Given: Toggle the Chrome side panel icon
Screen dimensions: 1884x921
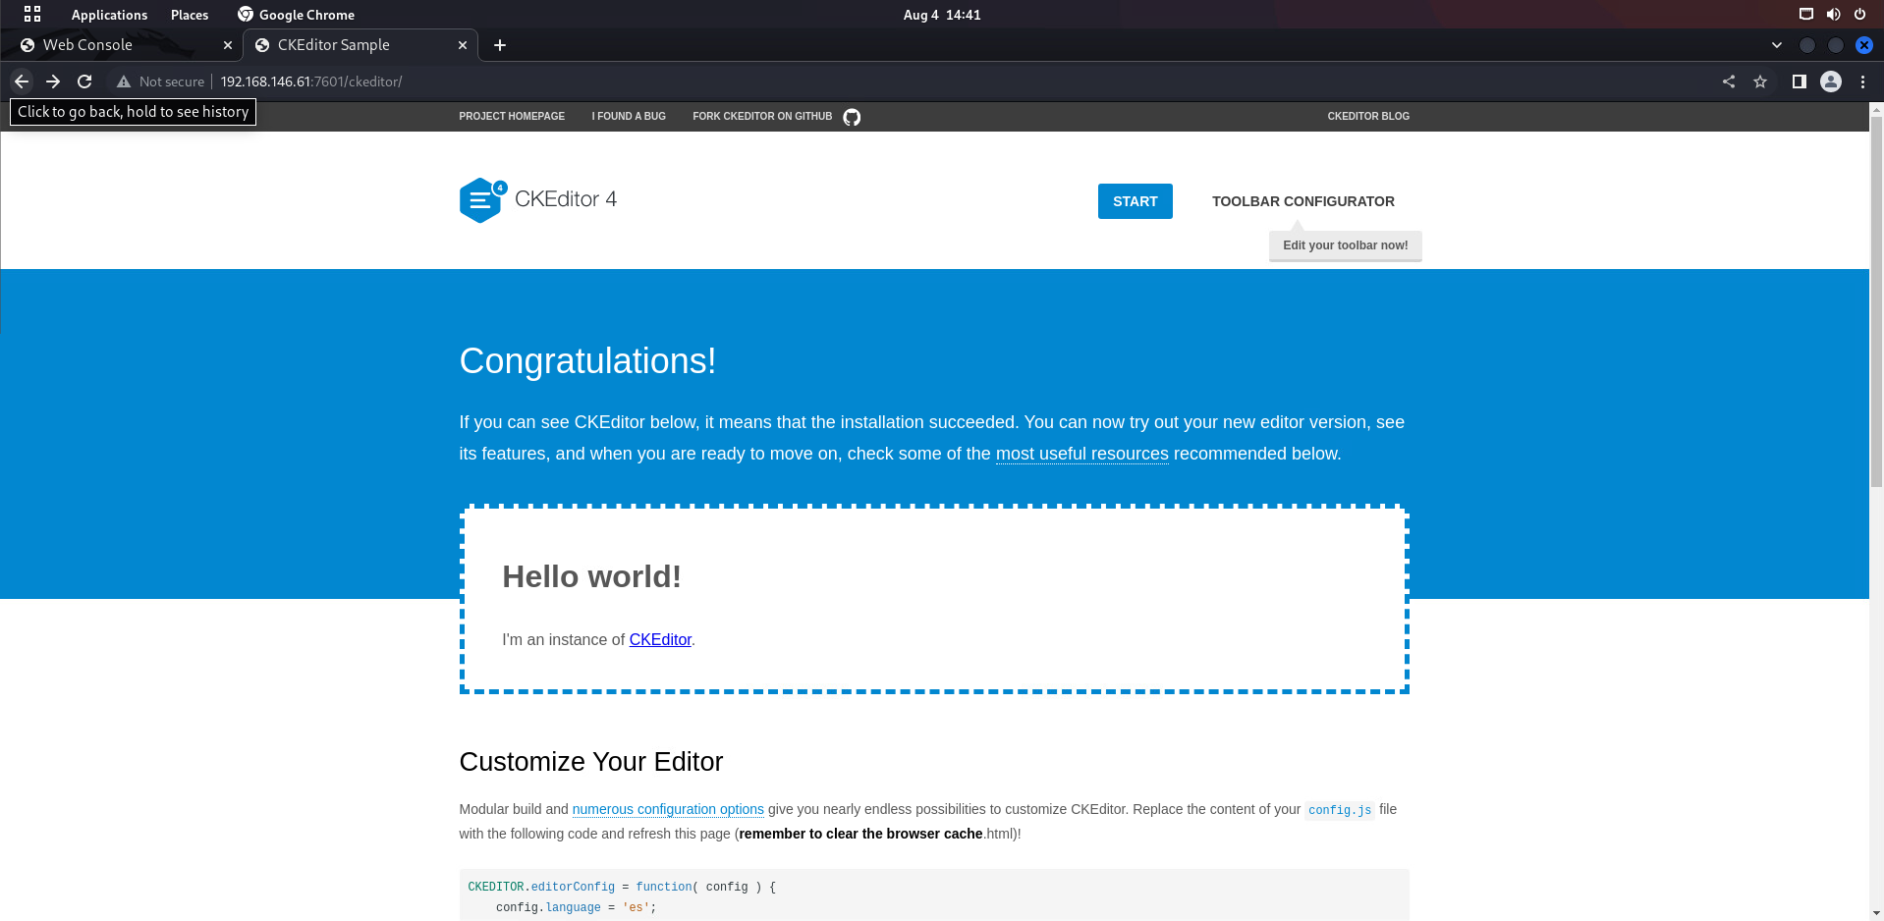Looking at the screenshot, I should [x=1799, y=81].
